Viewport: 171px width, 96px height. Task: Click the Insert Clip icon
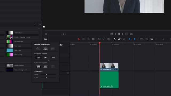(x=99, y=39)
